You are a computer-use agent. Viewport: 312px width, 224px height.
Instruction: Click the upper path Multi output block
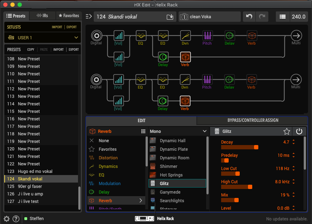(296, 36)
